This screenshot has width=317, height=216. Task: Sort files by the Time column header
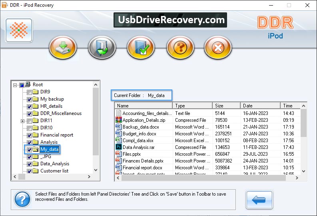tap(290, 105)
